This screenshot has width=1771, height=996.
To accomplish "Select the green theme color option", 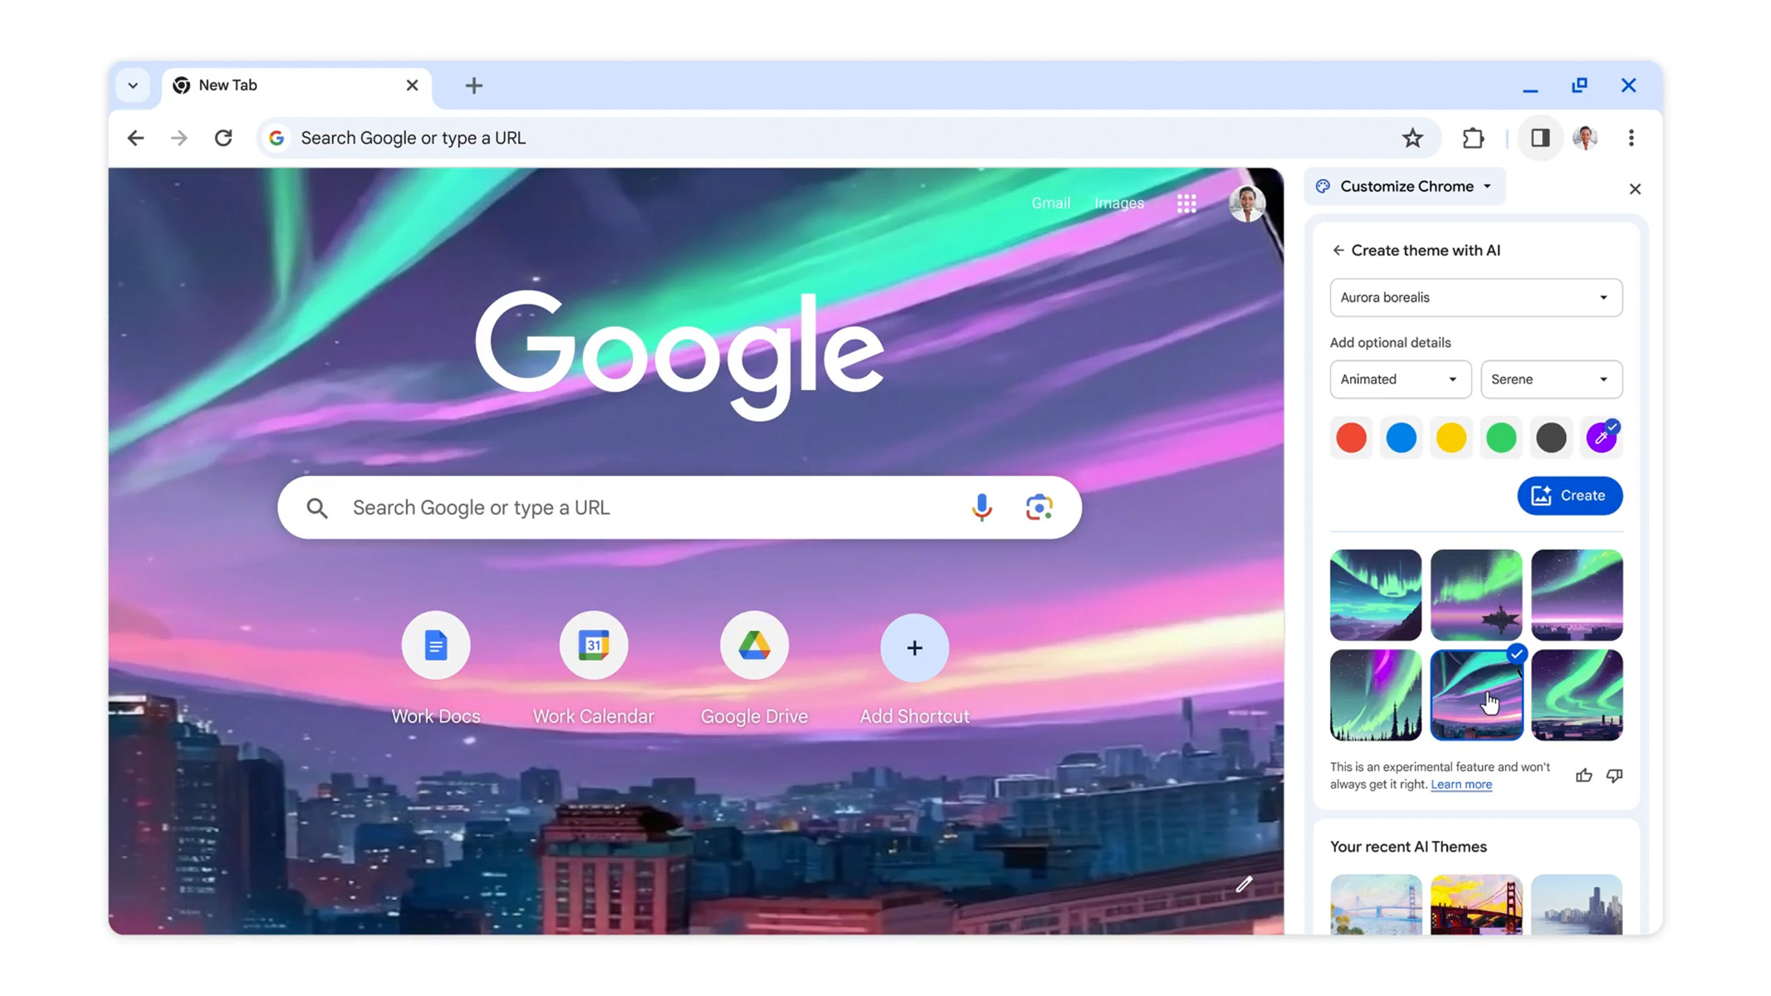I will point(1501,437).
